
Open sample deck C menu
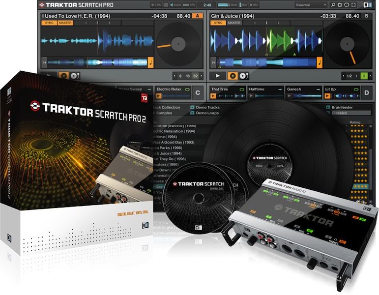pyautogui.click(x=198, y=93)
